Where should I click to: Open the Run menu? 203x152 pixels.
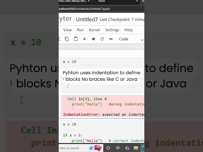(x=80, y=30)
